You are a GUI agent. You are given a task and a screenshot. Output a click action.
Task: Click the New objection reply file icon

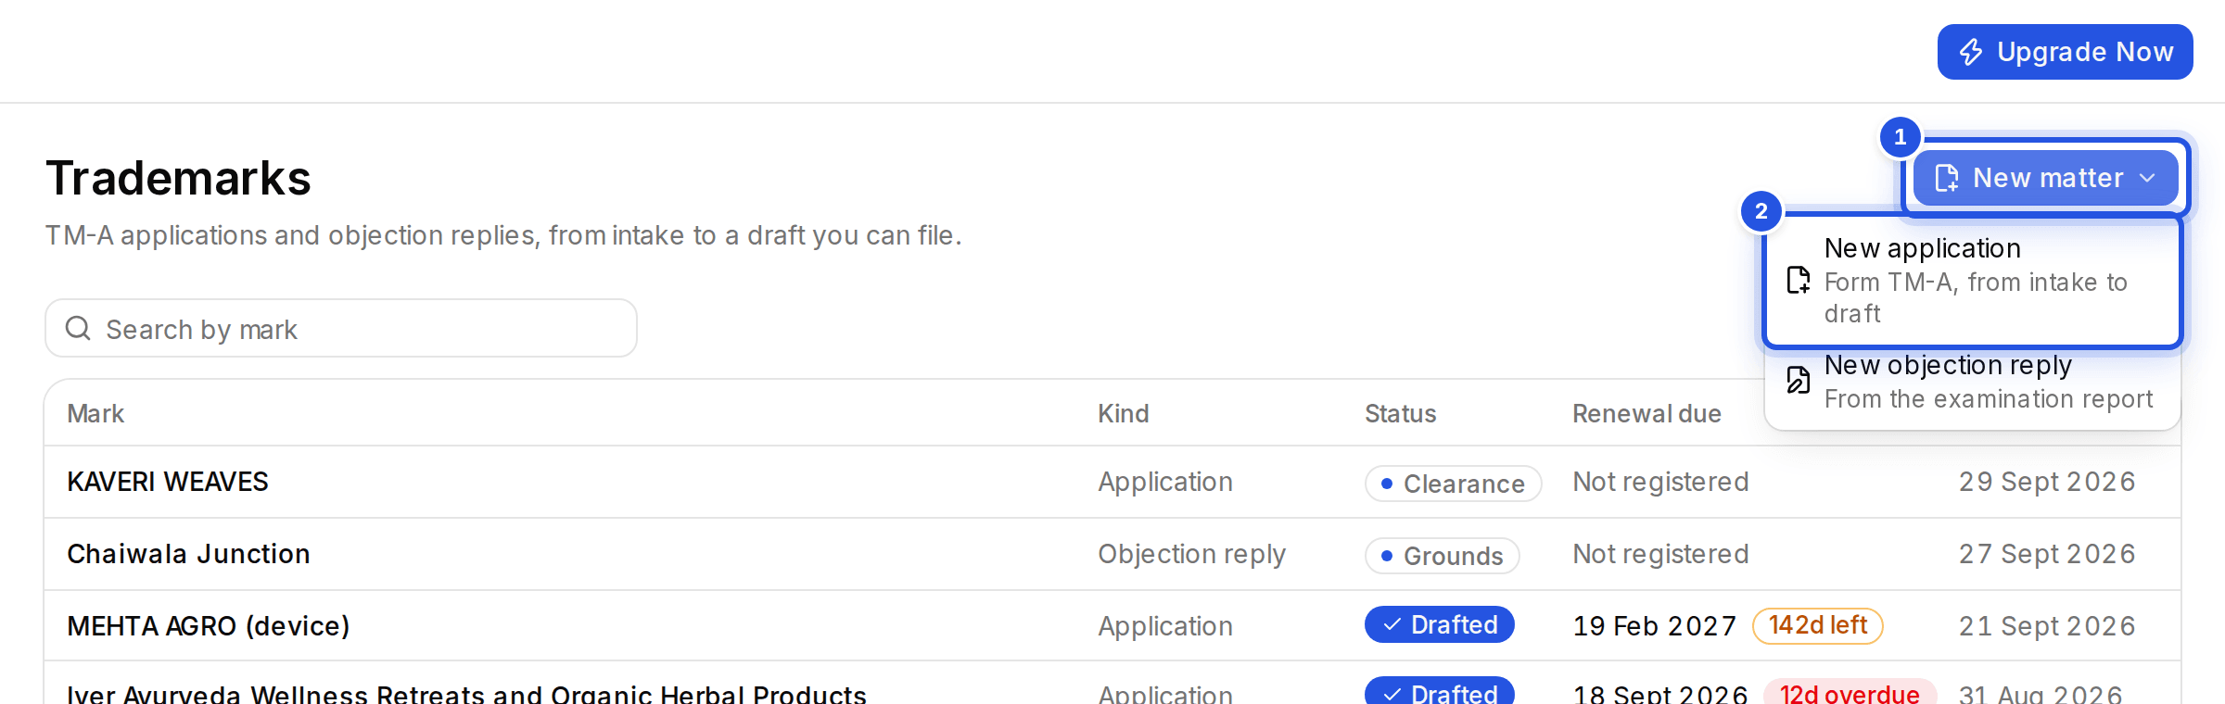coord(1799,380)
